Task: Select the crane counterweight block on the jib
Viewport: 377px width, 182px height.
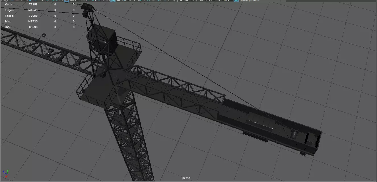Action: [260, 121]
